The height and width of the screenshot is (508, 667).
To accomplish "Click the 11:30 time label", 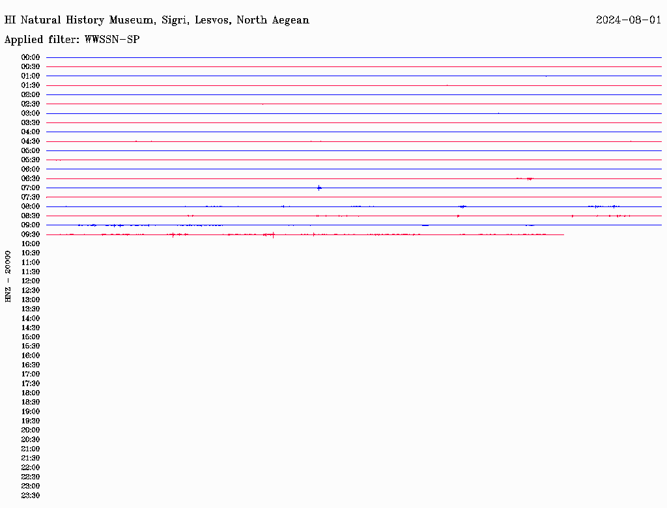I will (x=31, y=272).
